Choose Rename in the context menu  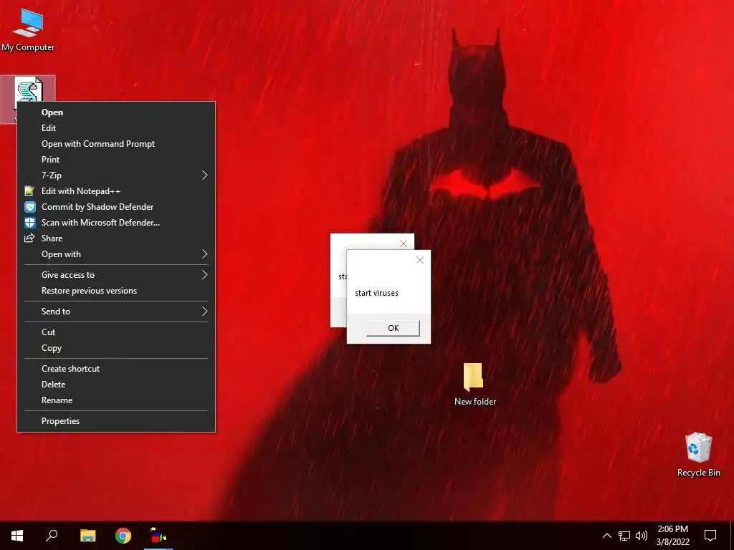[x=116, y=400]
